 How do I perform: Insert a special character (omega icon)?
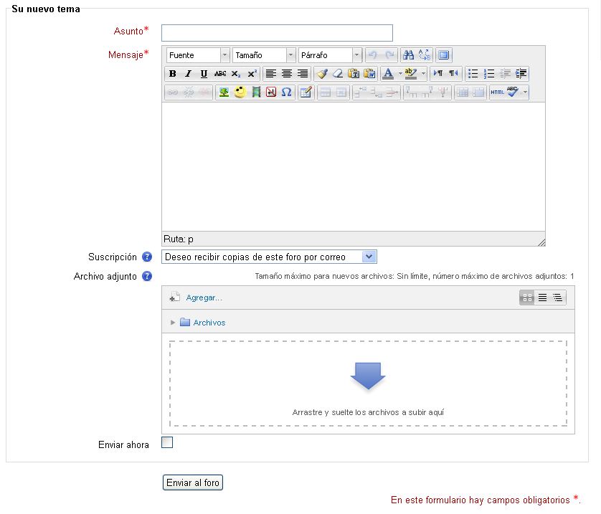click(x=286, y=92)
